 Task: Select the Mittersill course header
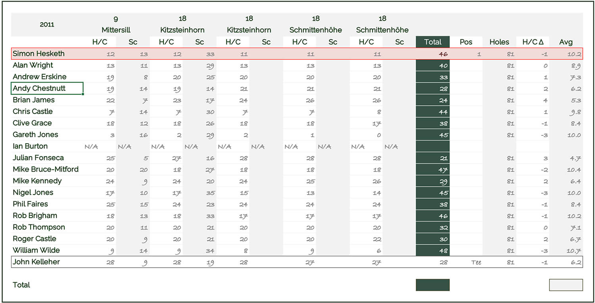click(x=116, y=30)
